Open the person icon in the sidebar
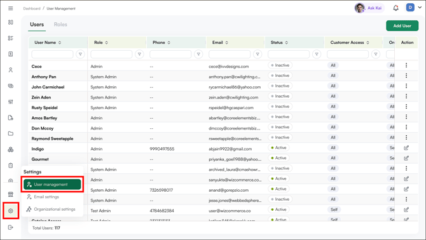 click(11, 70)
